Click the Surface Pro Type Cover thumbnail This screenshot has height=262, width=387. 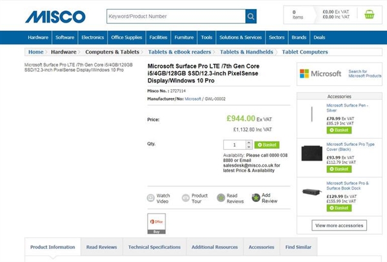tap(313, 154)
